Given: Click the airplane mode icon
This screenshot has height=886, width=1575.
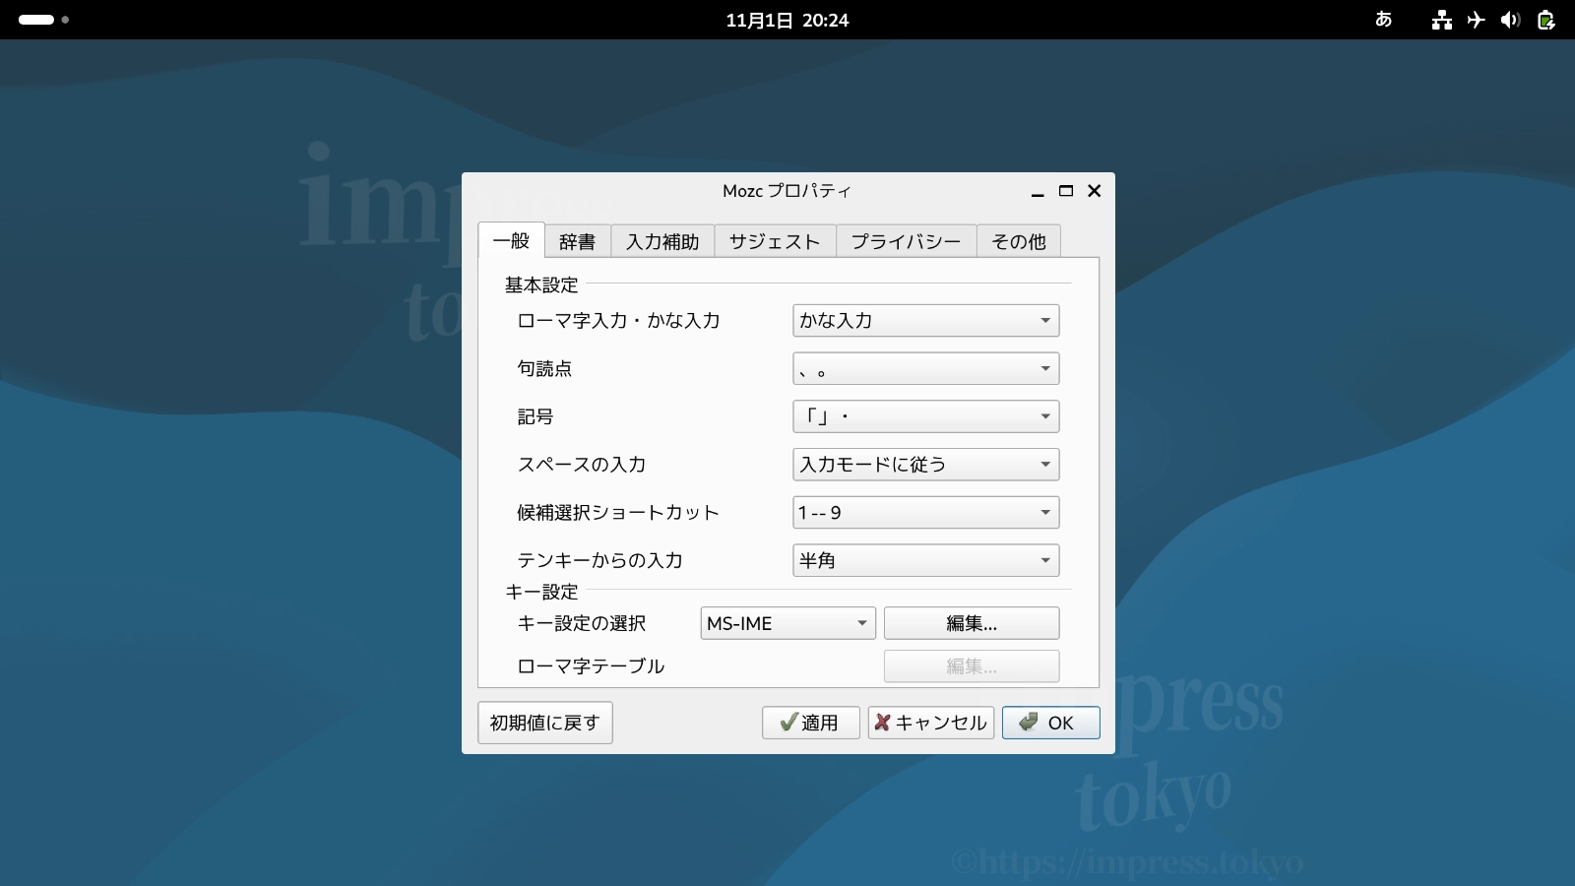Looking at the screenshot, I should (x=1476, y=20).
